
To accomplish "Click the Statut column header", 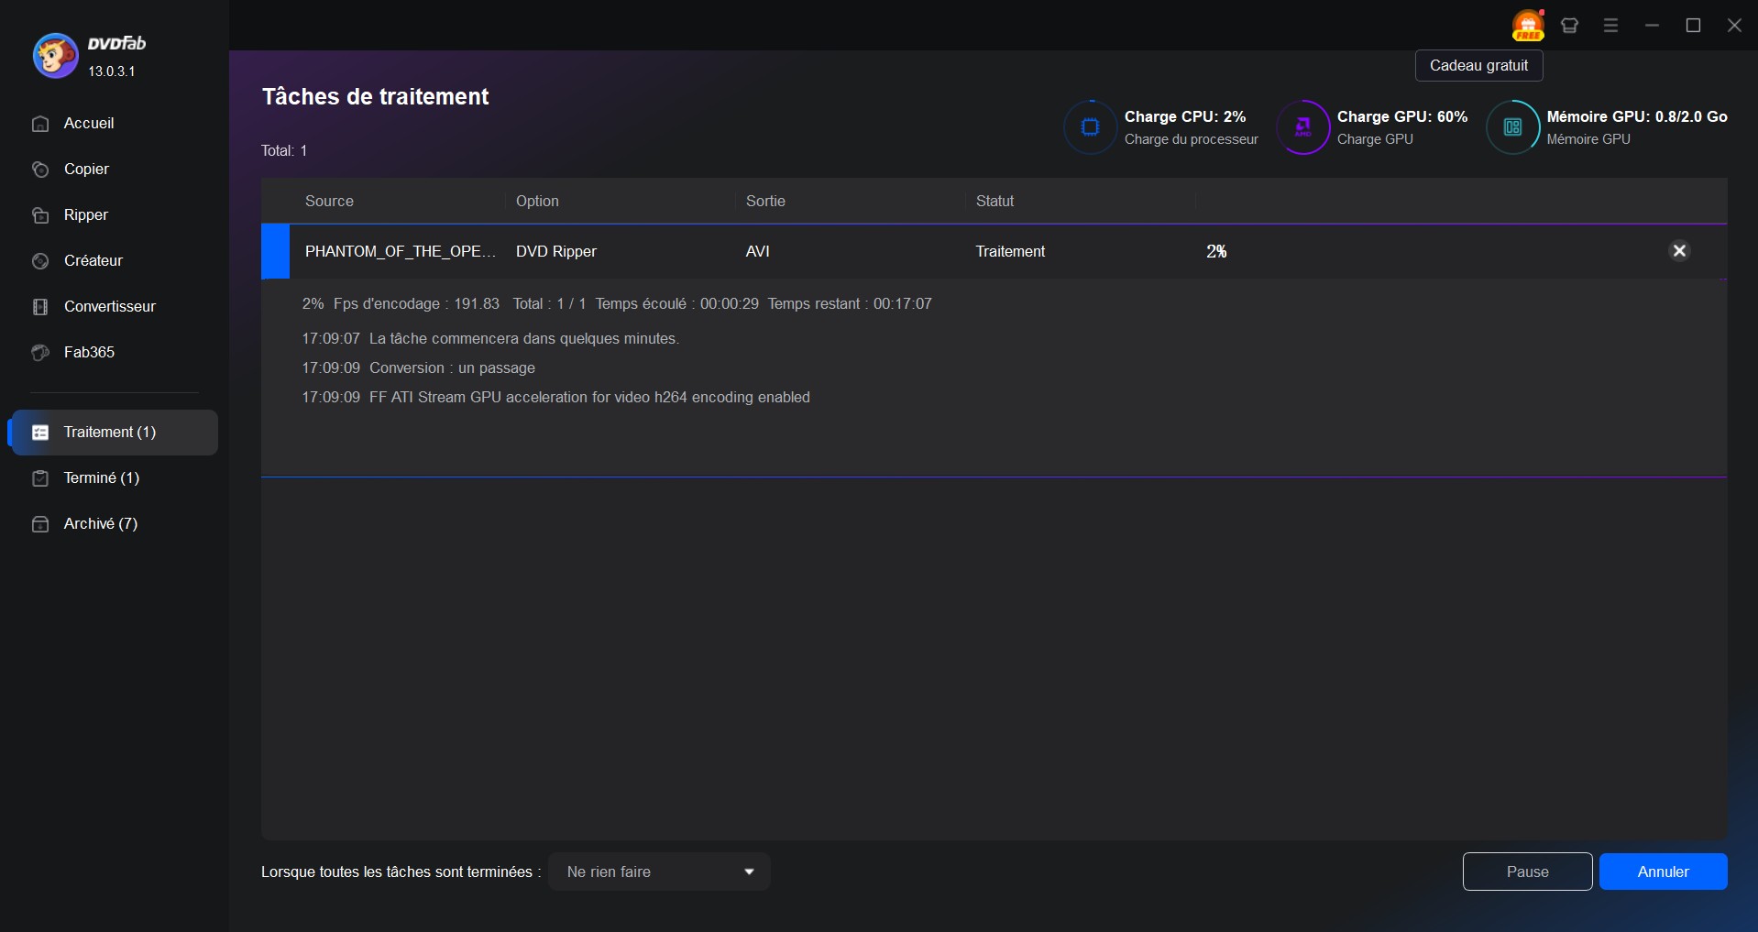I will [x=994, y=201].
